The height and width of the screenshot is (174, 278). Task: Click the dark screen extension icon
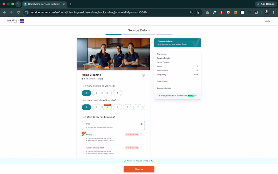tap(249, 12)
